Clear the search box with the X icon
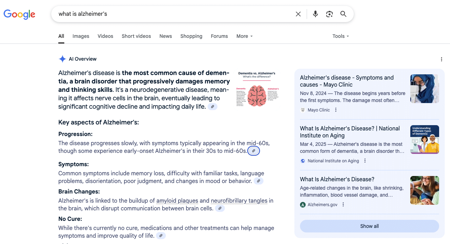Image resolution: width=450 pixels, height=244 pixels. (x=298, y=14)
